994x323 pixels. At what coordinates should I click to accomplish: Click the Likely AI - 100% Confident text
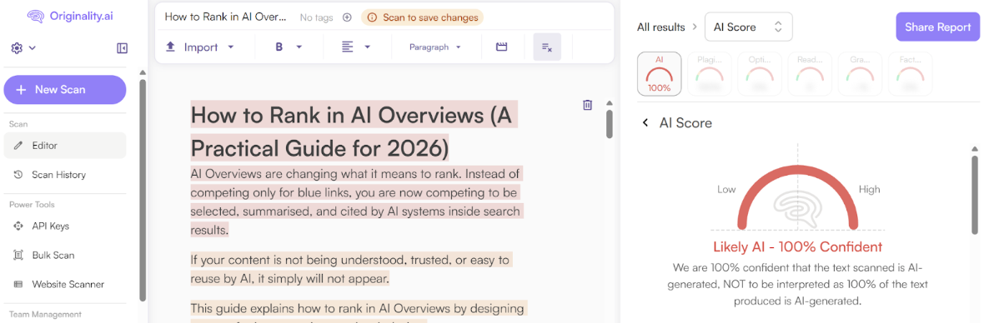[797, 247]
